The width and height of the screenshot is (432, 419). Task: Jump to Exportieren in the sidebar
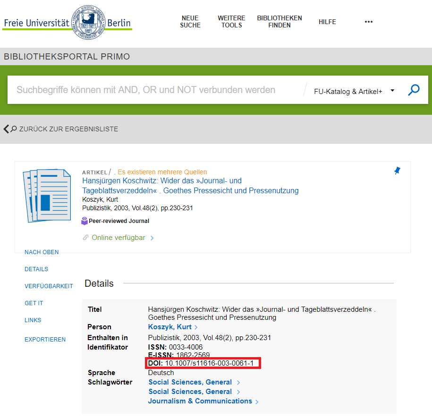point(45,340)
